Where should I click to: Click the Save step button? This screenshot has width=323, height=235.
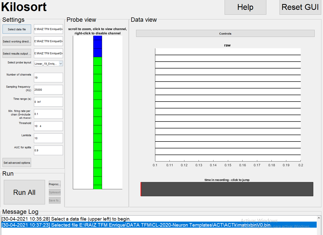pyautogui.click(x=55, y=200)
